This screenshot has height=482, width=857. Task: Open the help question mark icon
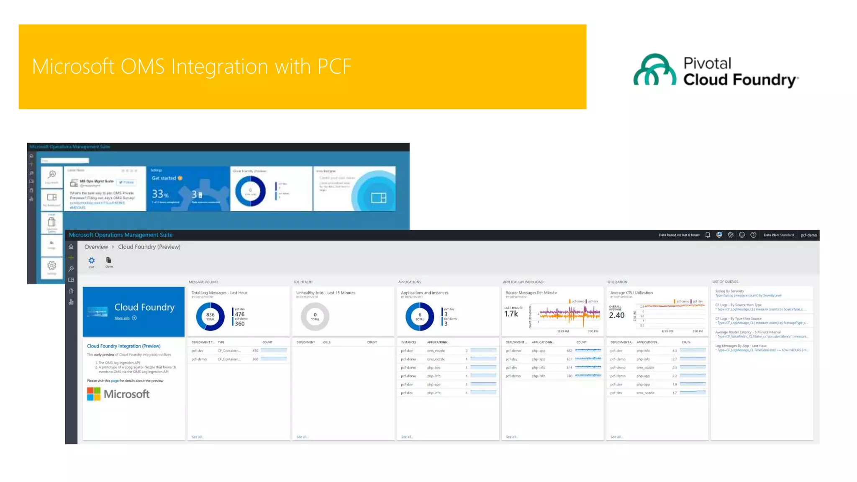click(x=753, y=235)
